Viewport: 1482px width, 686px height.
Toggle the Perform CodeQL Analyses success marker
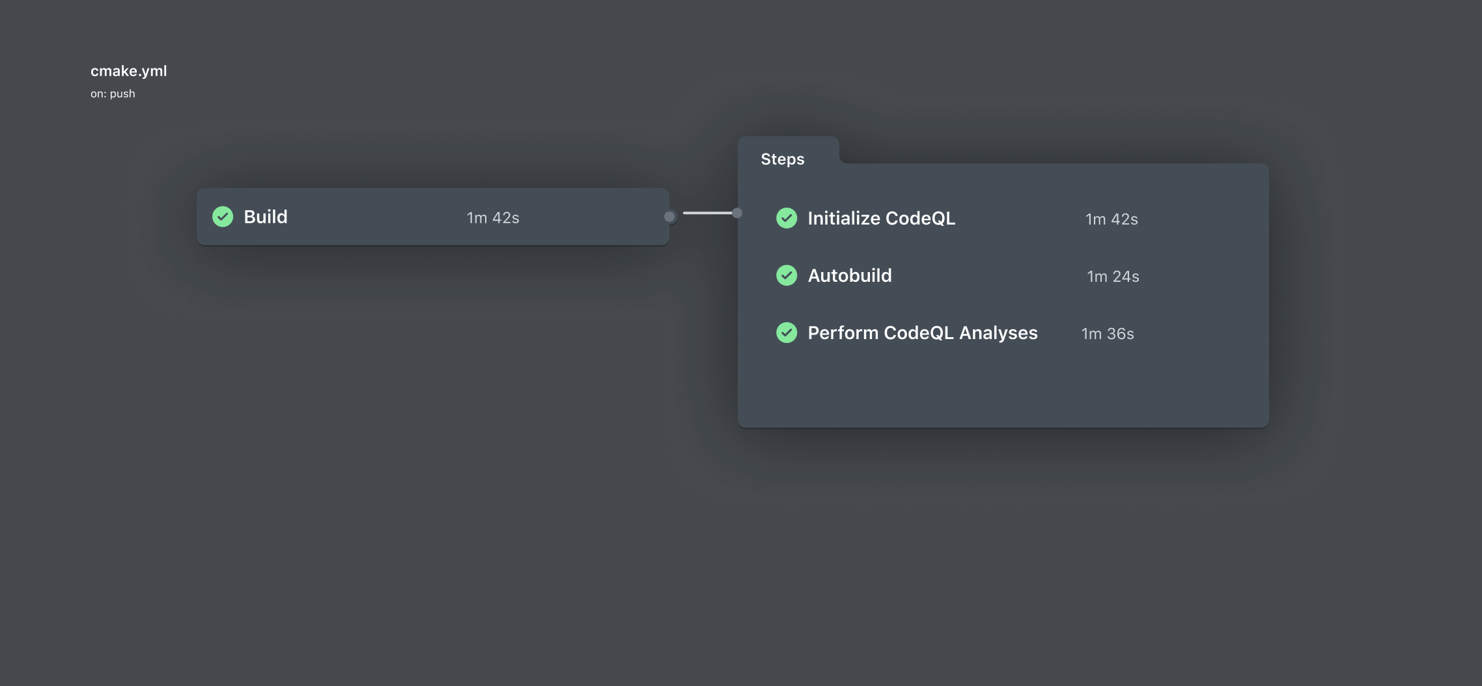(x=787, y=333)
